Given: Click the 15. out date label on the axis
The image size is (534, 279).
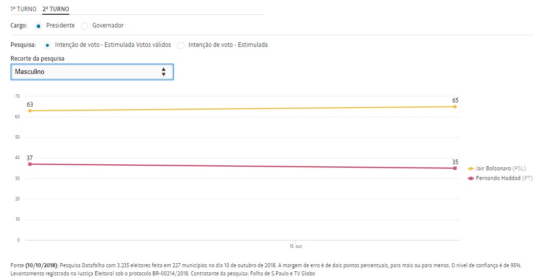Looking at the screenshot, I should 295,246.
